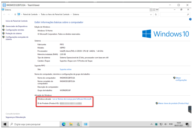
Task: Click the 'WORKGROUP' value
Action: pos(65,90)
